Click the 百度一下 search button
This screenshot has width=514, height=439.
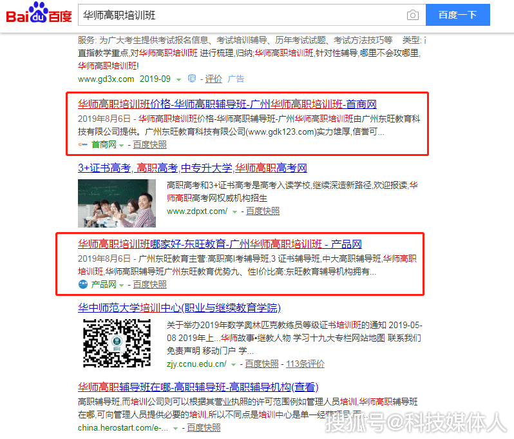(x=457, y=15)
